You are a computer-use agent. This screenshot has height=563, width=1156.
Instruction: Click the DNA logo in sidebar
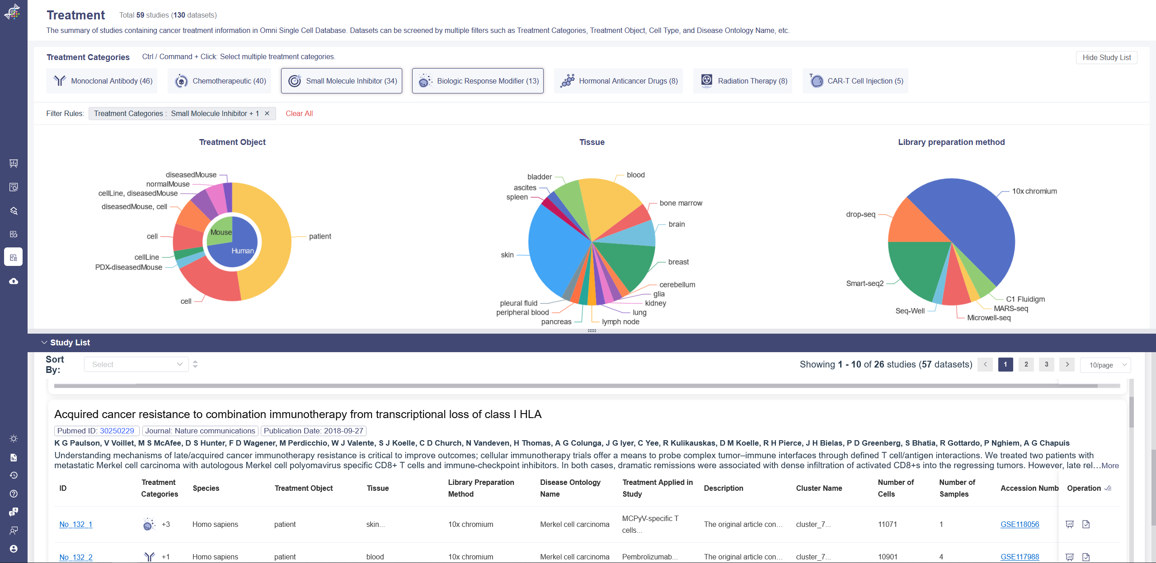pos(13,12)
